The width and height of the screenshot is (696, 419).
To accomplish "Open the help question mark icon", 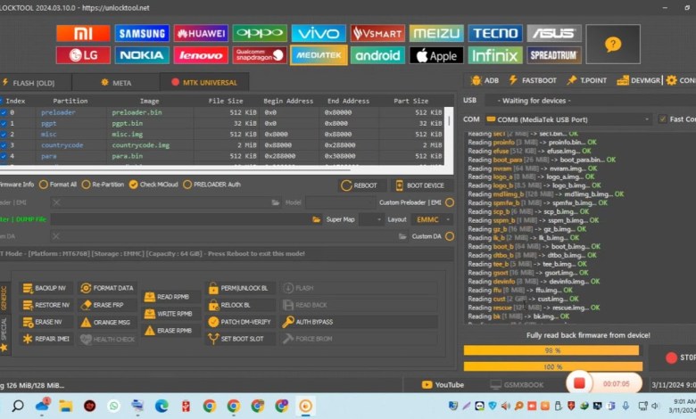I will click(613, 44).
